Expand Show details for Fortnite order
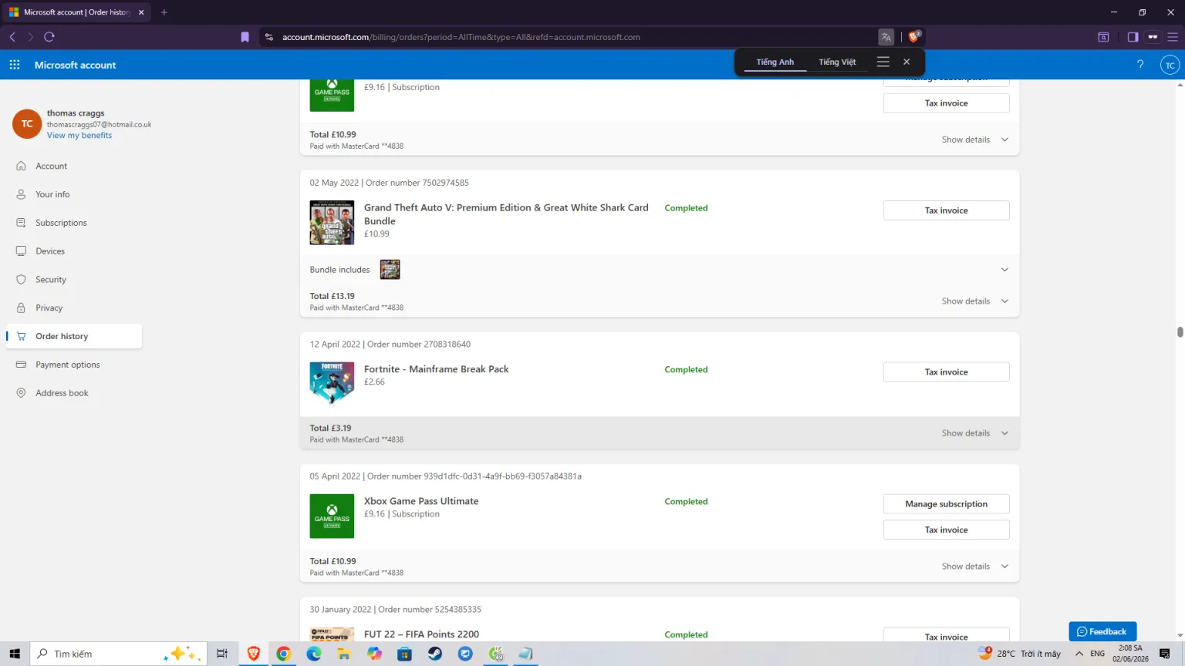 975,433
